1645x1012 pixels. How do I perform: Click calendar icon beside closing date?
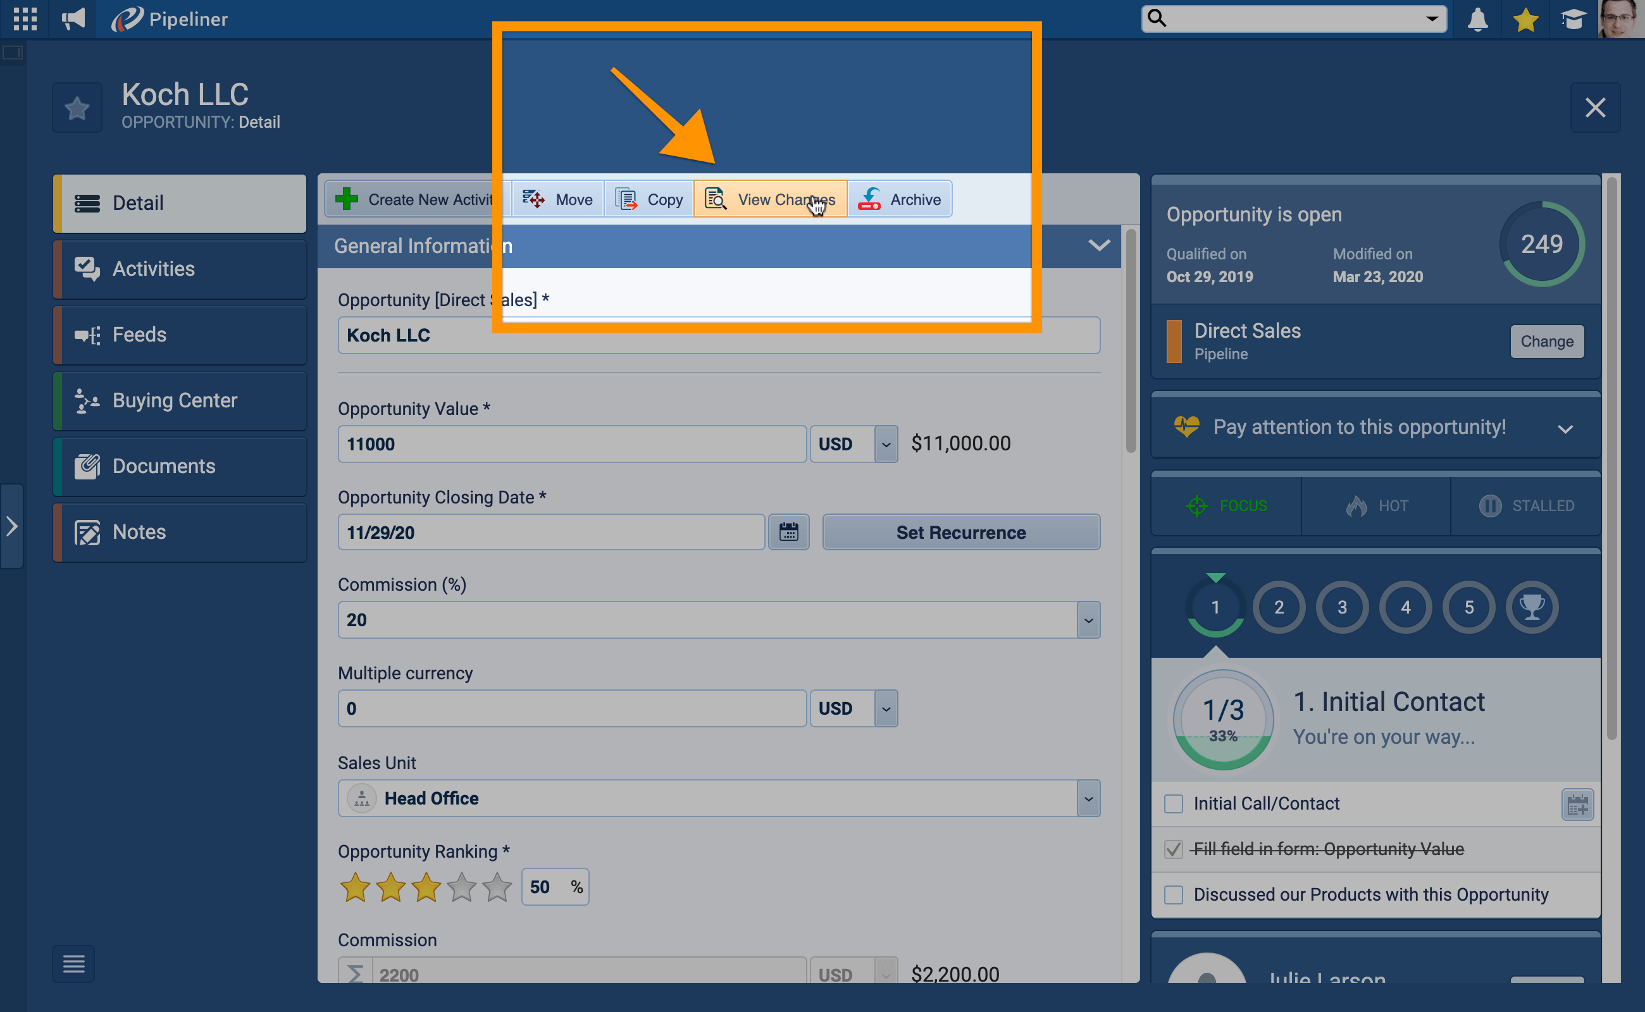[x=788, y=532]
